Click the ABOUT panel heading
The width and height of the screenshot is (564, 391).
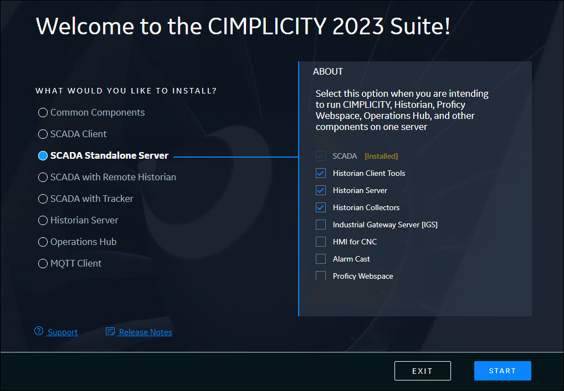click(327, 71)
